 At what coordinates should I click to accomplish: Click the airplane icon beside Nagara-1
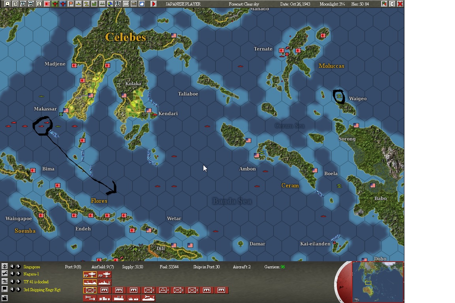coord(5,273)
